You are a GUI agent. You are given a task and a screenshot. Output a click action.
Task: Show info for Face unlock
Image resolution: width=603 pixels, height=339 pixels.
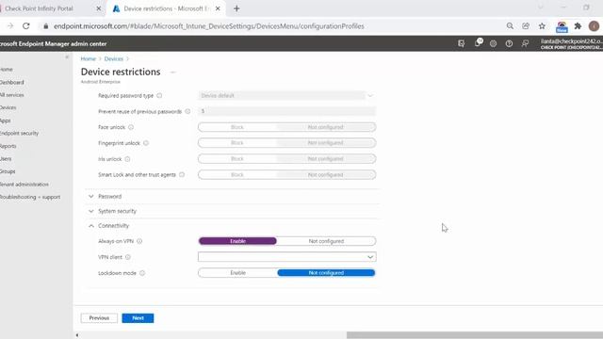tap(131, 127)
